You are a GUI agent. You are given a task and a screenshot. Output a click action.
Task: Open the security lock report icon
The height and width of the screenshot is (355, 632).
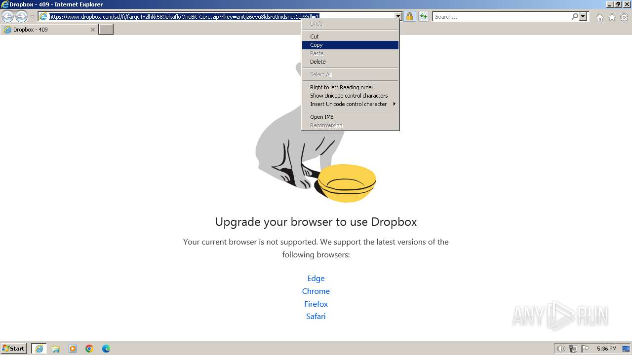click(x=409, y=17)
